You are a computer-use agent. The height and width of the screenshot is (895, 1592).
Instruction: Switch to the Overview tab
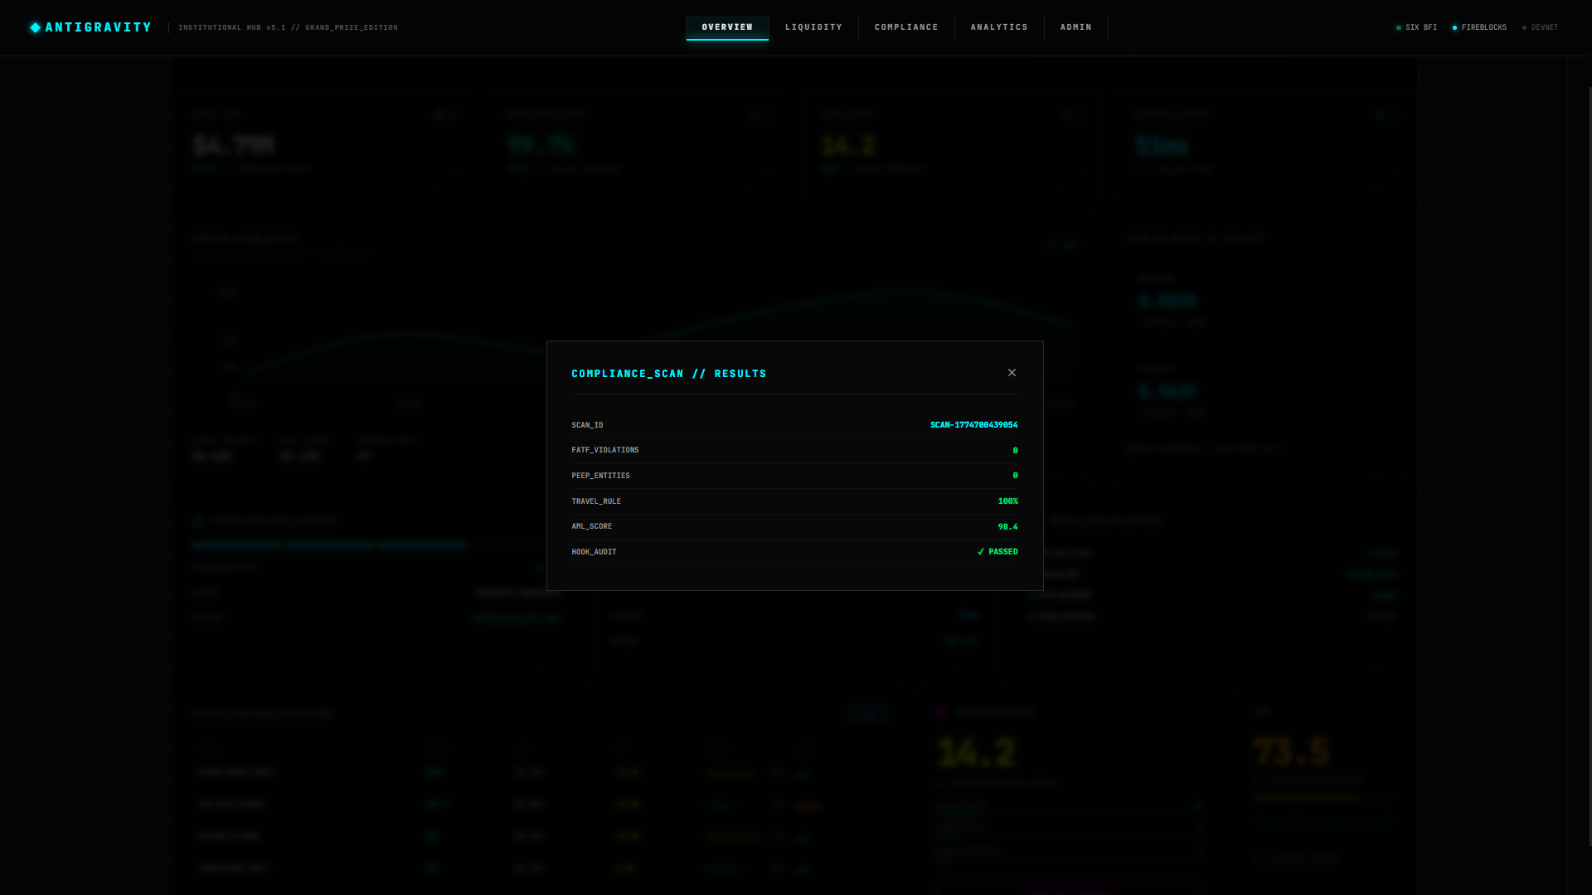(x=727, y=27)
